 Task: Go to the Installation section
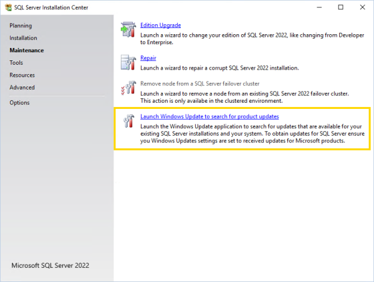point(23,38)
